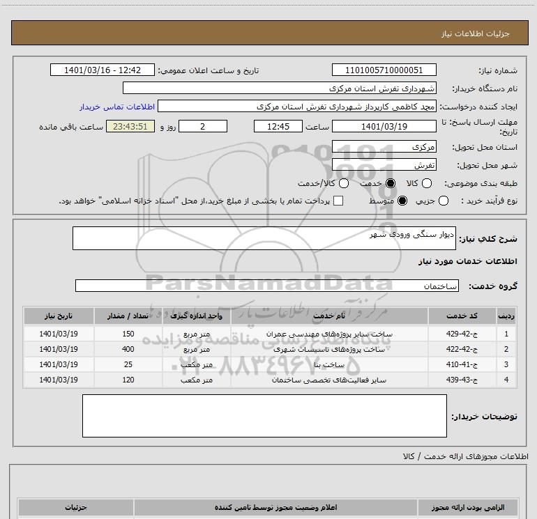Click the جزئیات اطلاعات نیاز title bar
537x519 pixels.
click(269, 33)
